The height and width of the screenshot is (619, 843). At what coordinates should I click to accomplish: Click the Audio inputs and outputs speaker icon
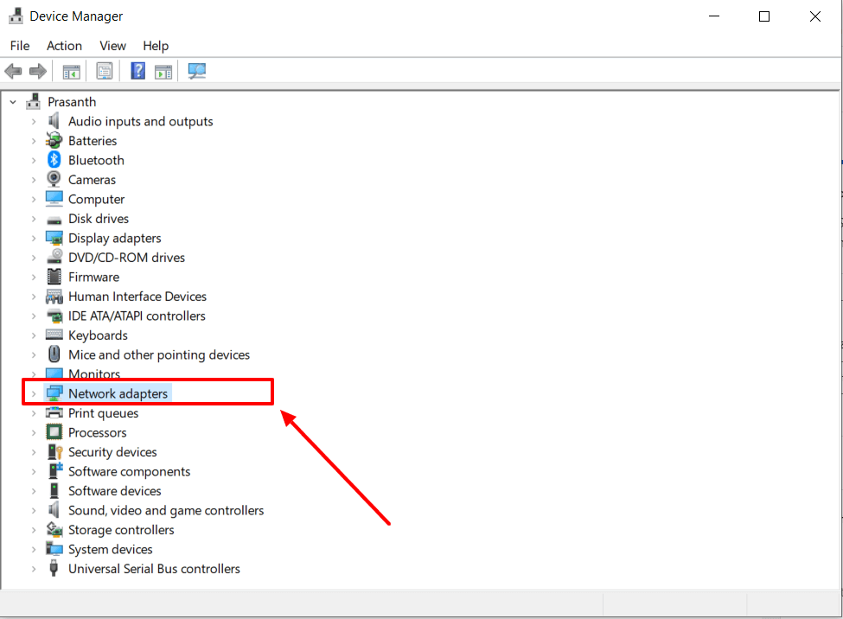[x=54, y=122]
